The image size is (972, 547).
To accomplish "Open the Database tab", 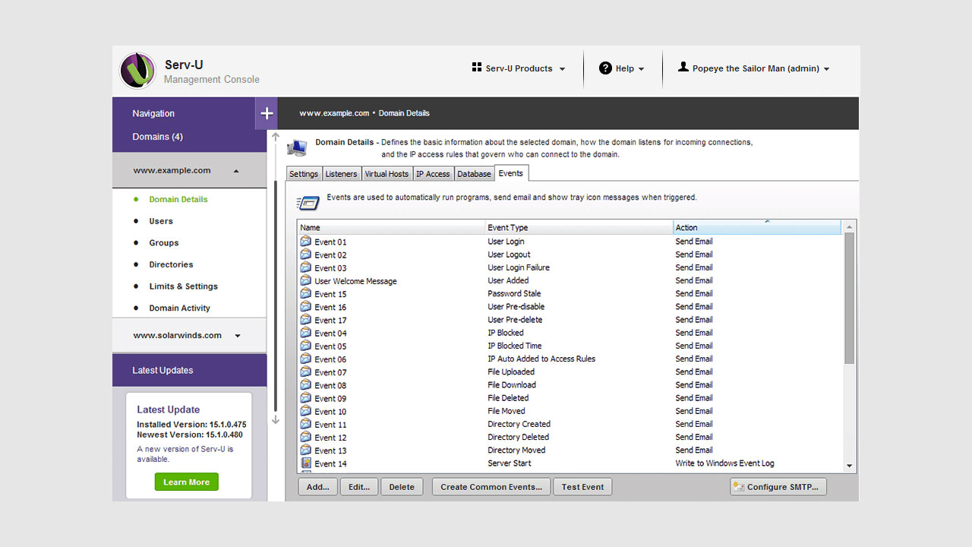I will 474,174.
